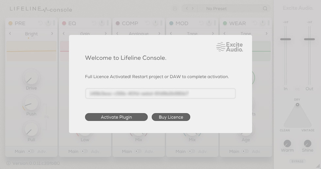Click the PRE Push knob

[x=31, y=104]
